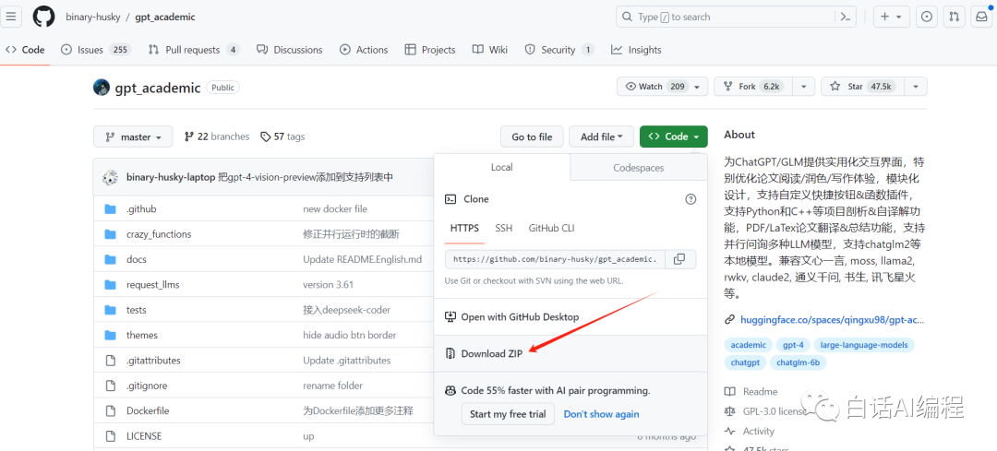Open binary-husky-laptop commit author link
The image size is (997, 451).
[x=171, y=177]
